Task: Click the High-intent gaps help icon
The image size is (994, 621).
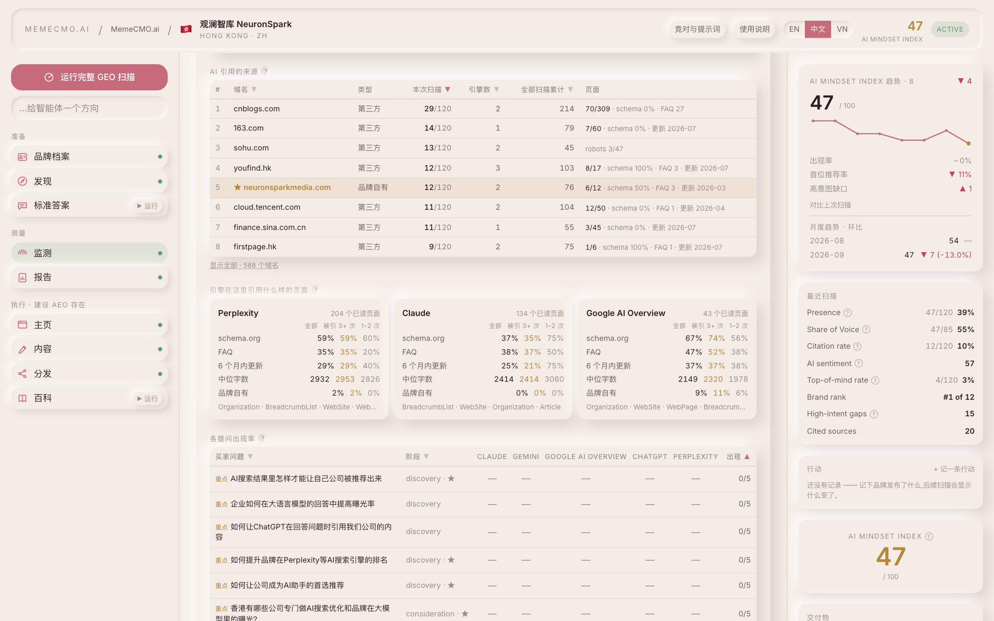Action: [x=874, y=414]
